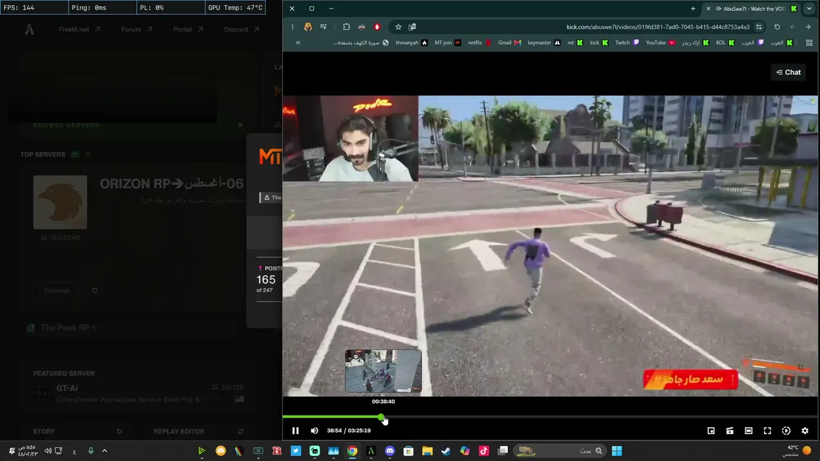
Task: Expand the tab search dropdown
Action: pos(808,9)
